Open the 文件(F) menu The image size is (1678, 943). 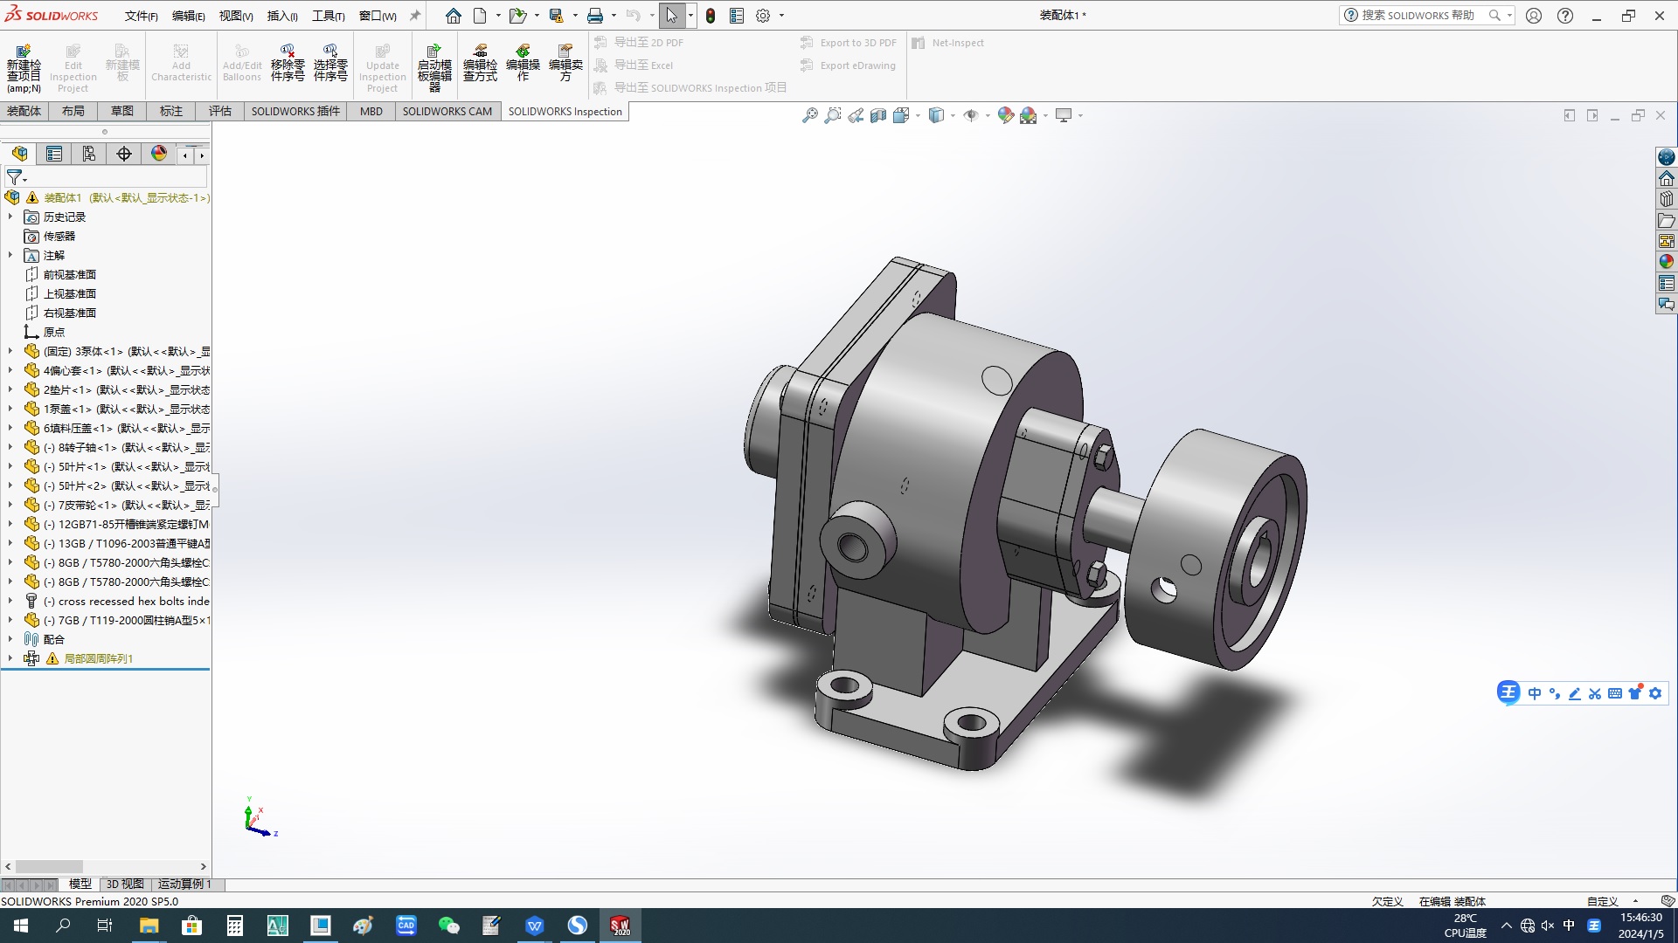(x=141, y=16)
